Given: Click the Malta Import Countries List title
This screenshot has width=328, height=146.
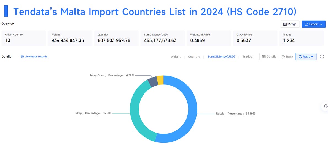Looking at the screenshot, I should point(155,12).
